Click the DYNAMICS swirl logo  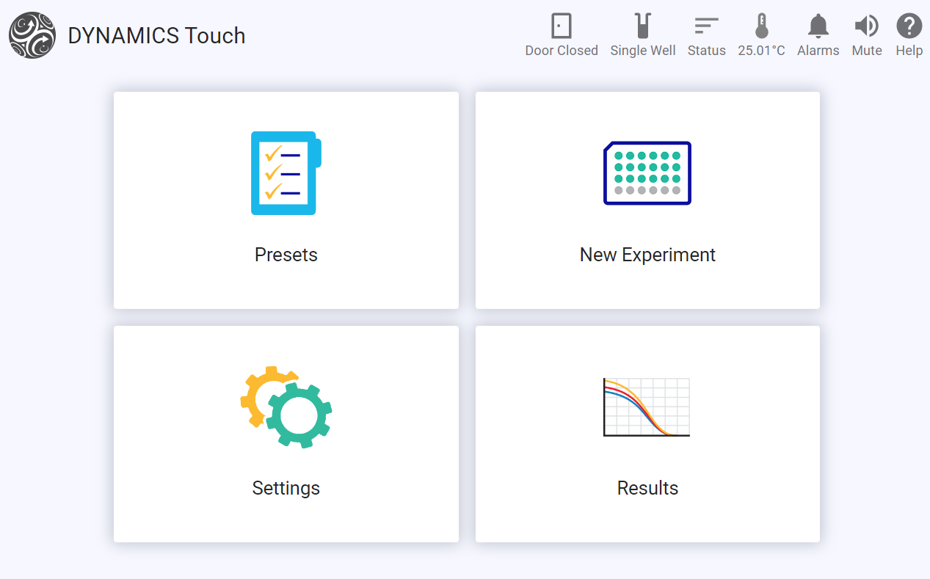click(x=32, y=35)
